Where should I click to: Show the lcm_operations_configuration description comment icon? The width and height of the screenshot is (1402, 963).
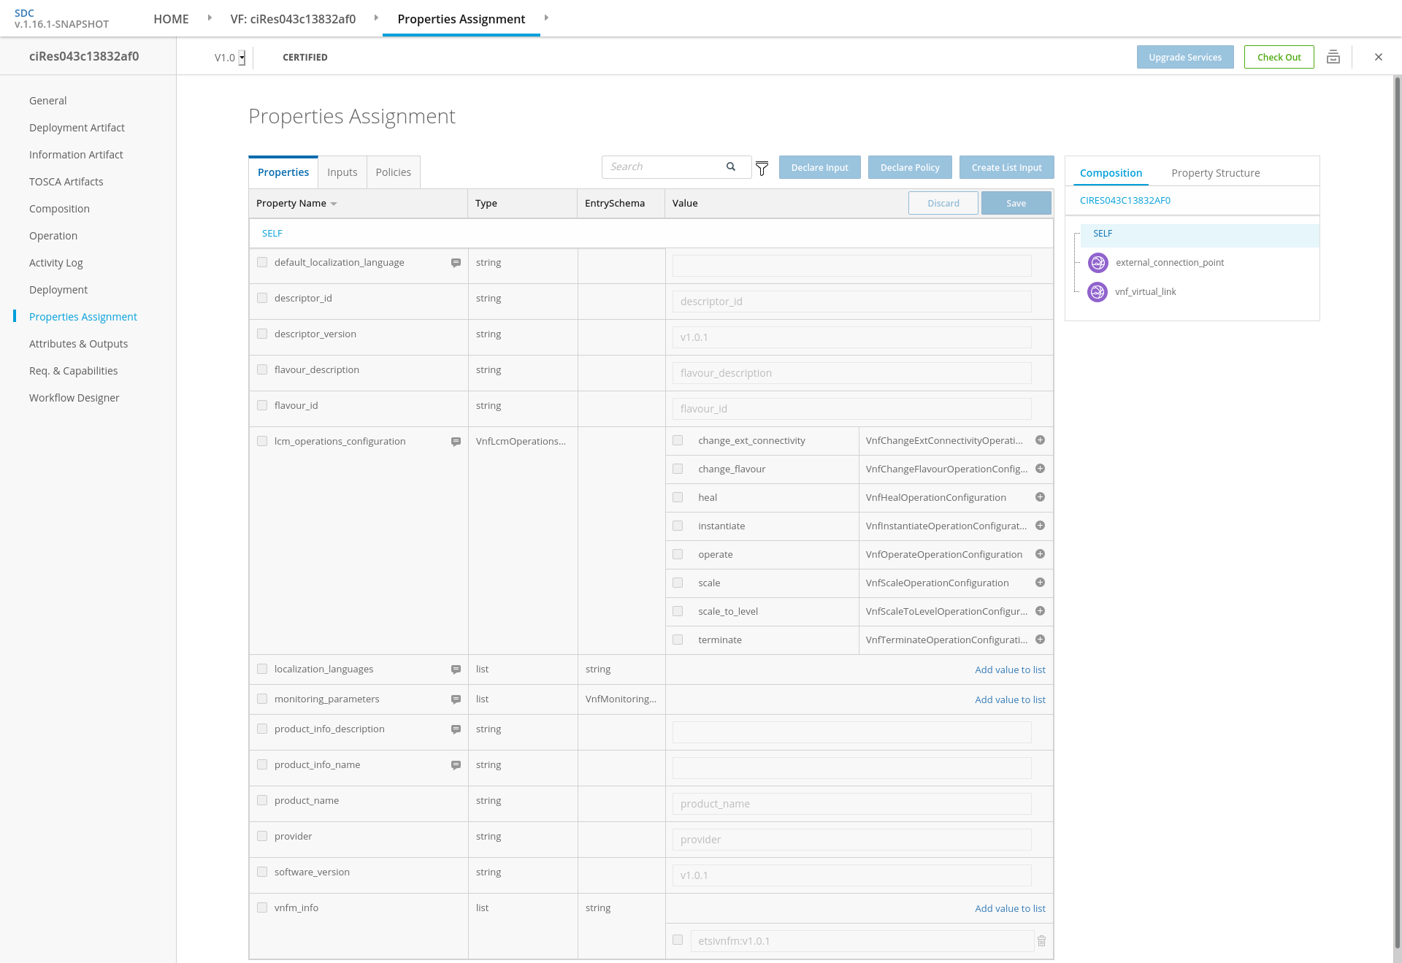click(456, 442)
